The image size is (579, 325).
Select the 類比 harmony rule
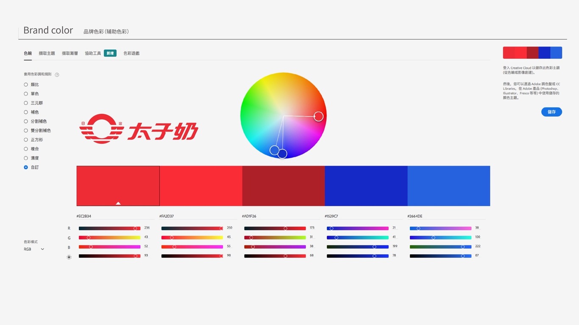pyautogui.click(x=31, y=85)
